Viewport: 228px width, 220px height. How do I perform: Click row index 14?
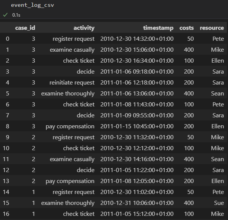6,192
